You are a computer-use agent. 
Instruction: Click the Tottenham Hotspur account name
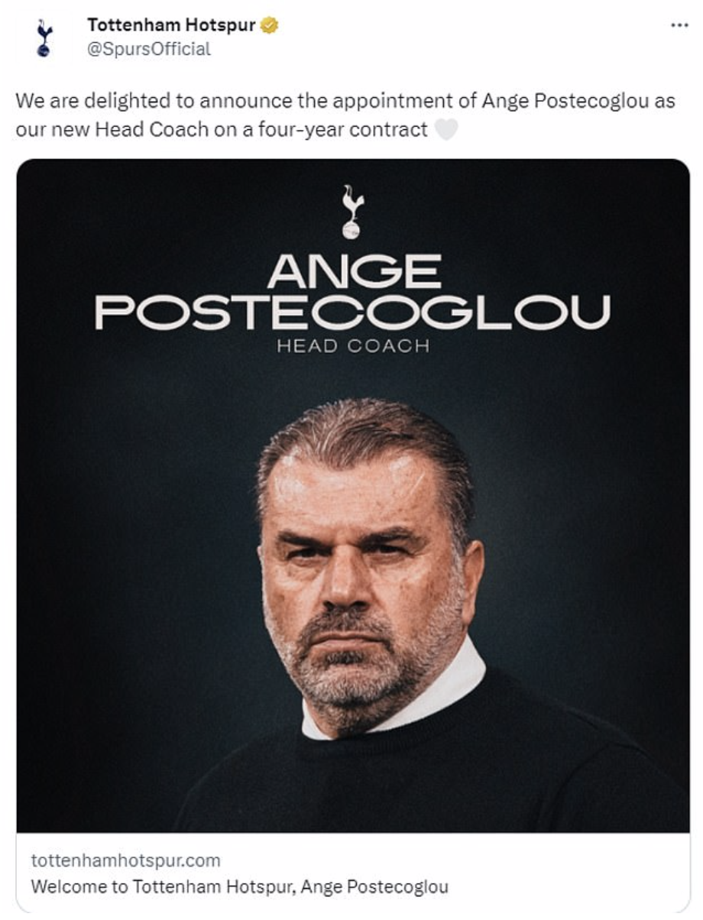[x=172, y=25]
